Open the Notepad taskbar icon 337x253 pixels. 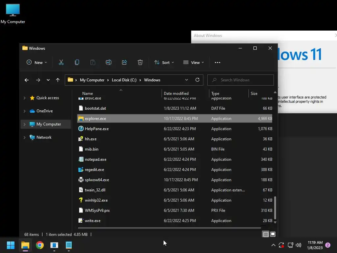click(69, 245)
